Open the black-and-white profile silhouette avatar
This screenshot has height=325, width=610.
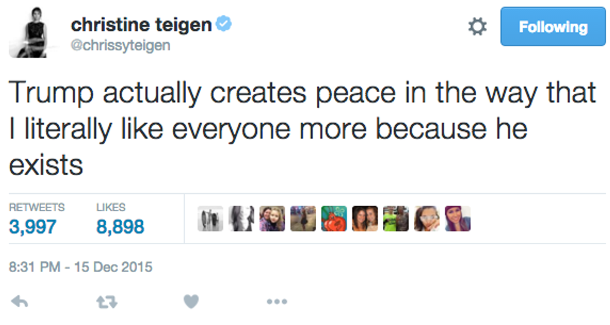coord(241,219)
